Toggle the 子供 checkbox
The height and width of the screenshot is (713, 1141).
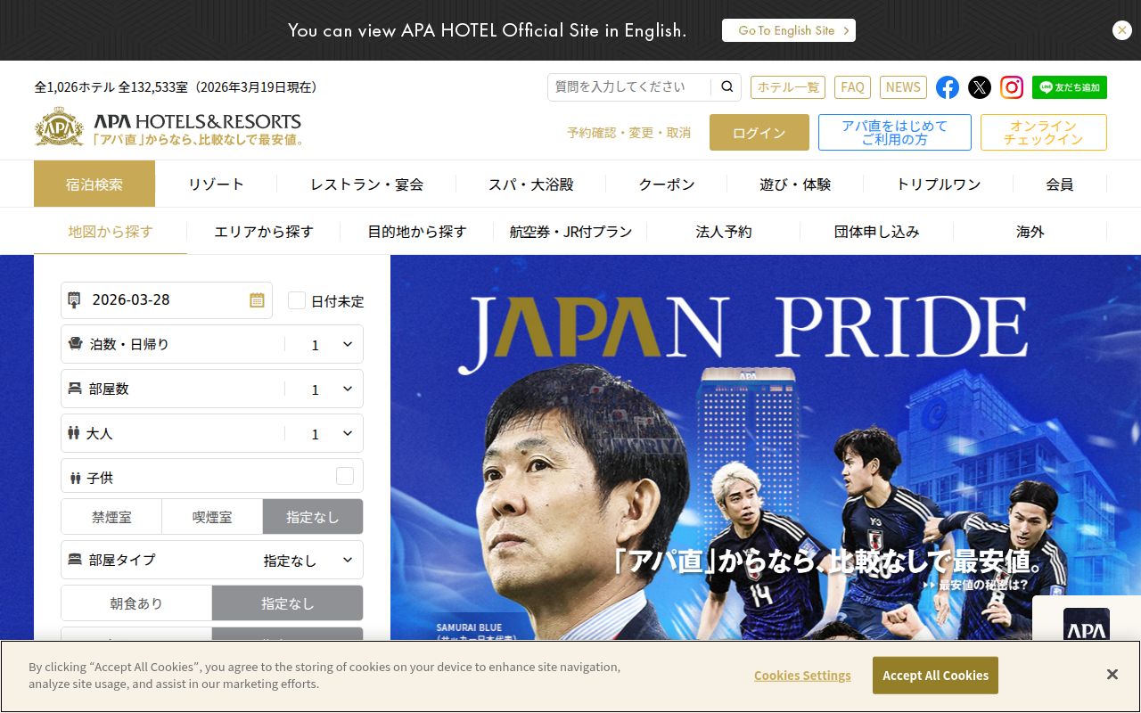point(345,476)
